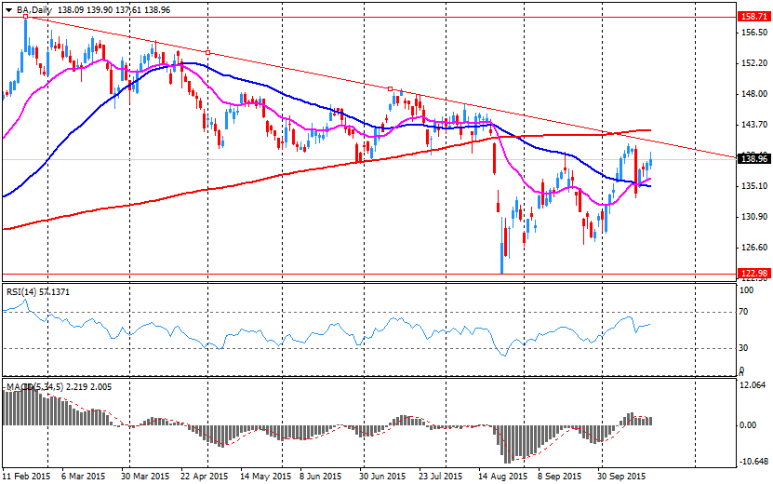Click the 130.90 price axis value

(753, 217)
